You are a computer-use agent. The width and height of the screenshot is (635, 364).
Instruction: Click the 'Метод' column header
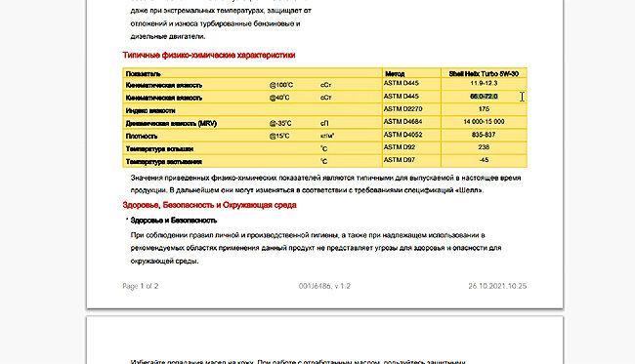(x=395, y=73)
